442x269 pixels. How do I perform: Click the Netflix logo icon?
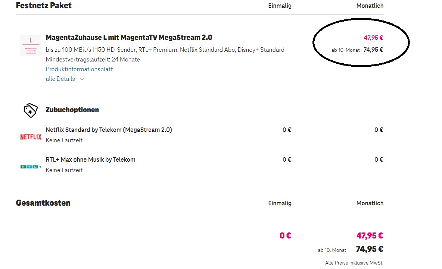click(31, 137)
